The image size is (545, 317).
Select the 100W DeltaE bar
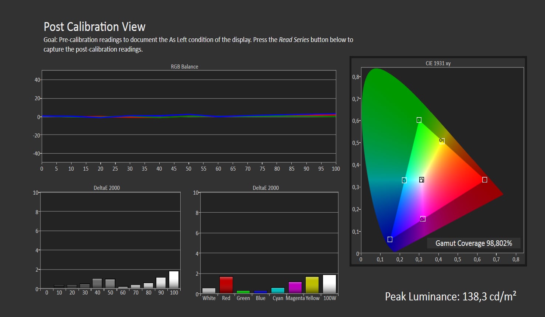tap(329, 284)
